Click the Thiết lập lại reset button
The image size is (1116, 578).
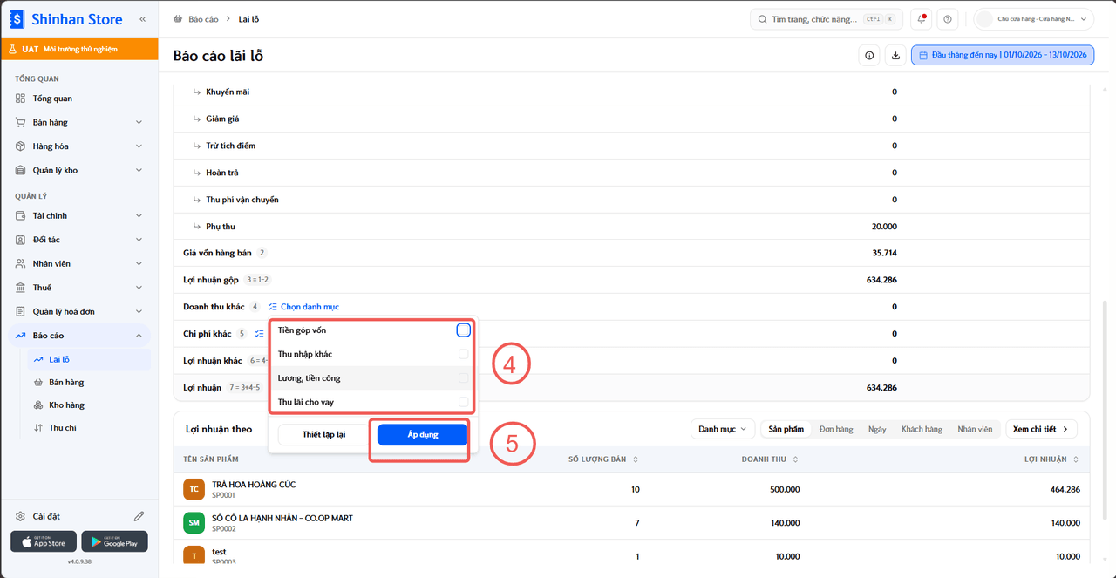[323, 434]
